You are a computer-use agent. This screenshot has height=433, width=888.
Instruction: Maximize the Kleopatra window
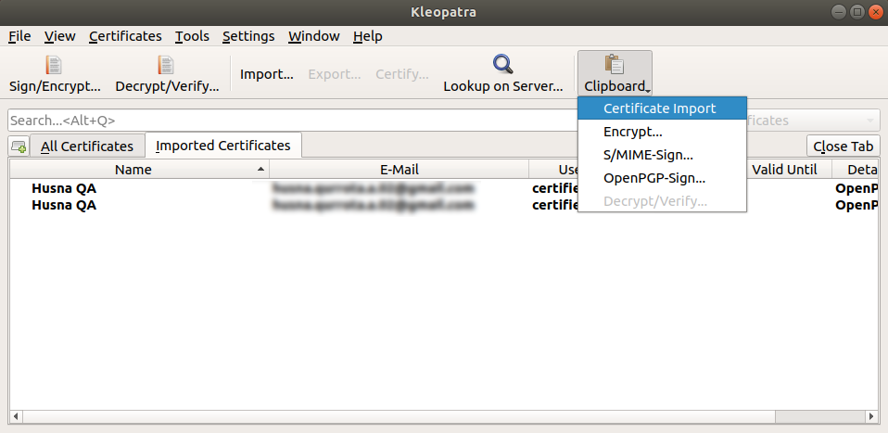point(856,11)
